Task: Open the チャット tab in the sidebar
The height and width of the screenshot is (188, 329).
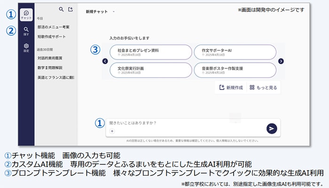Action: (x=26, y=15)
